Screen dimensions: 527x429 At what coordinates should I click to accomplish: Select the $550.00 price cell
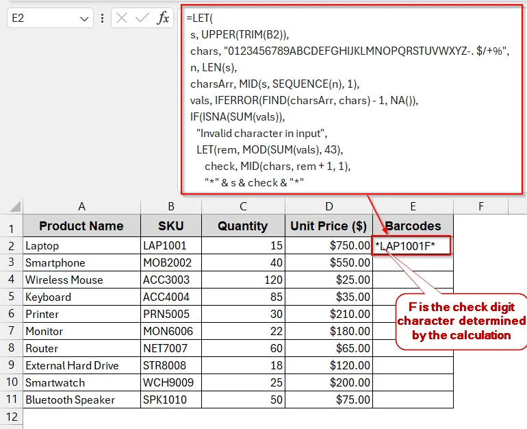tap(329, 262)
